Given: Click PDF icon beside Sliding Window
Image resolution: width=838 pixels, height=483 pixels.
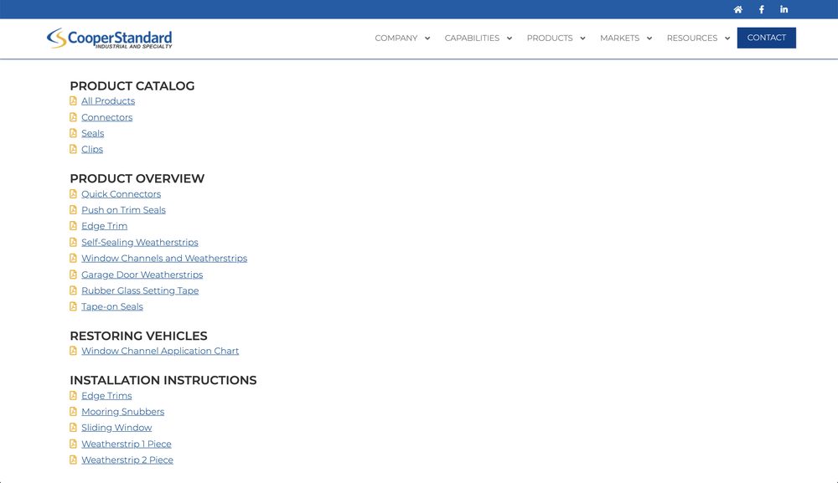Looking at the screenshot, I should point(73,428).
